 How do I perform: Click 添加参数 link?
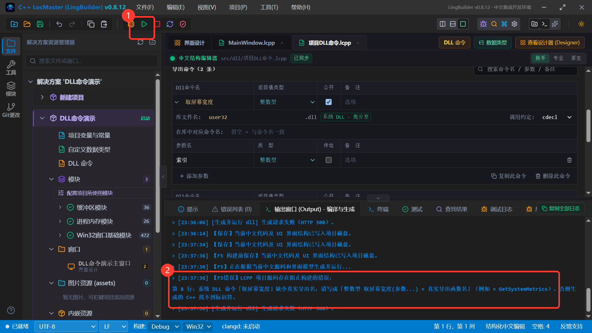tap(194, 176)
